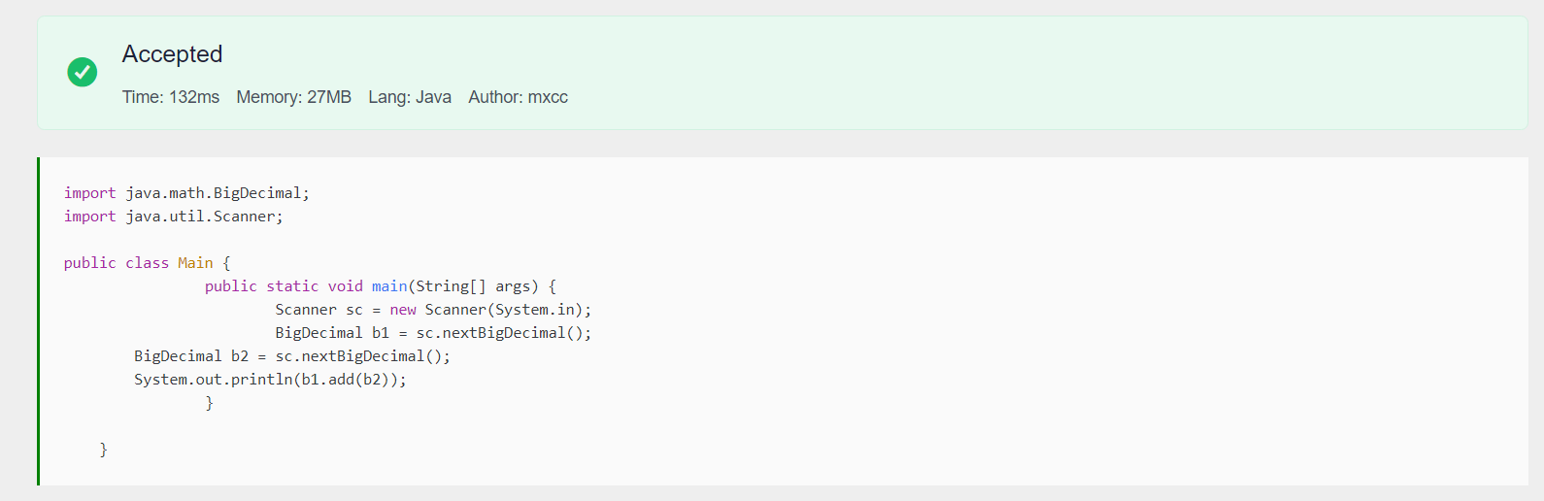
Task: Click the Accepted status heading
Action: click(x=172, y=54)
